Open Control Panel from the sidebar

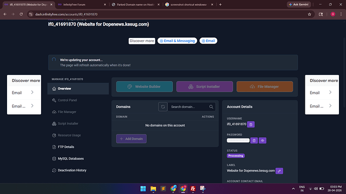[78, 100]
